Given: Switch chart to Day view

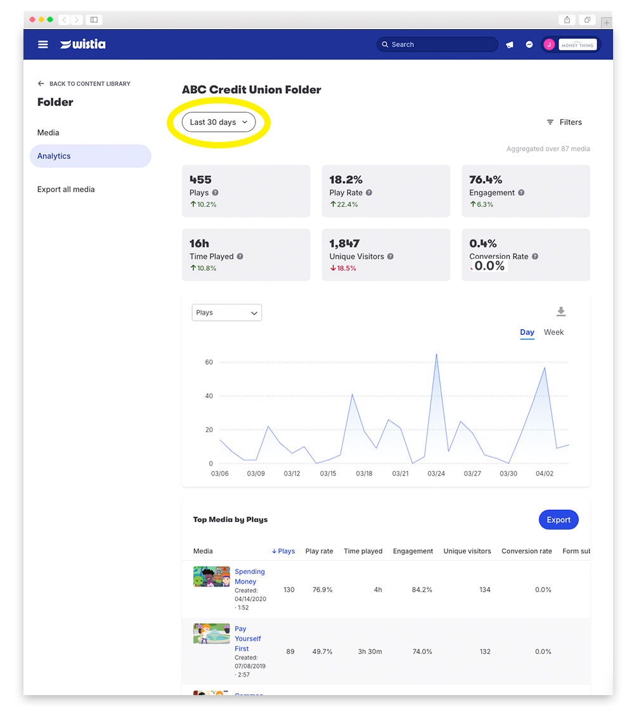Looking at the screenshot, I should tap(527, 332).
